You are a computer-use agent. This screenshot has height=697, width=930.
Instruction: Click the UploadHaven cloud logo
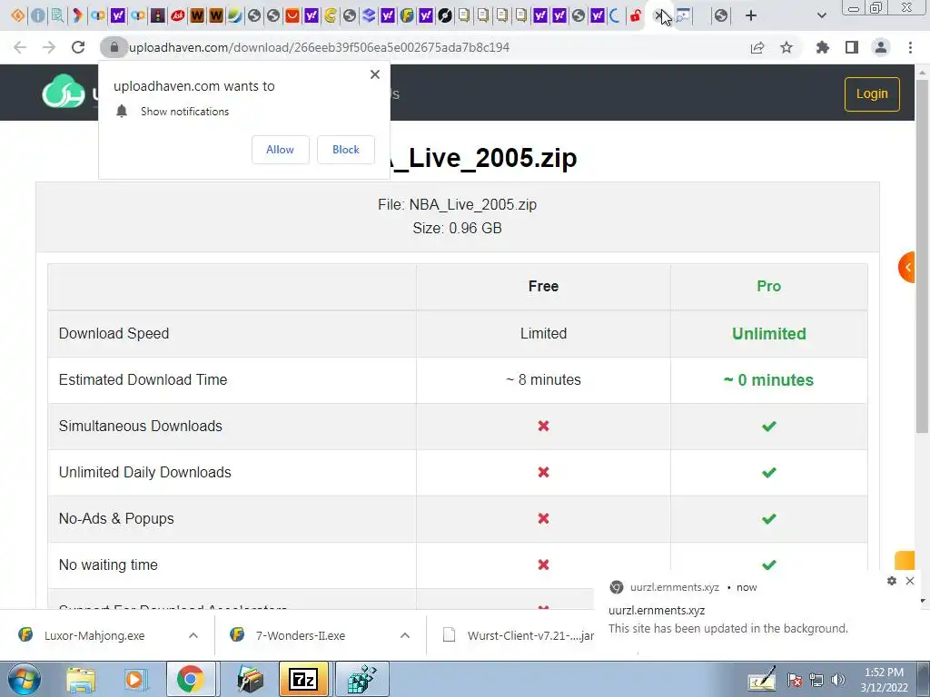64,92
